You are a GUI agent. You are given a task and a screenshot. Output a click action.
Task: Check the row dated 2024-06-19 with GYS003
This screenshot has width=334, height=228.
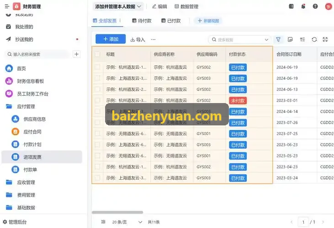[97, 78]
